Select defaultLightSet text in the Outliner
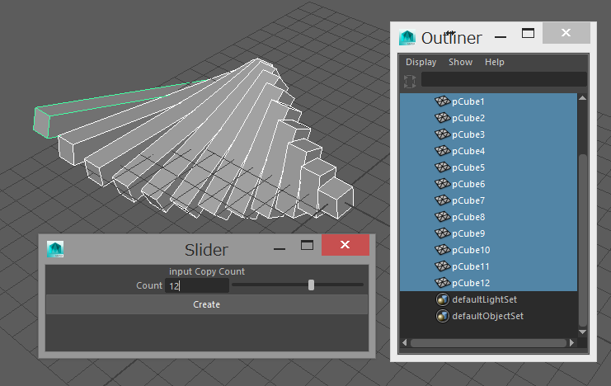Image resolution: width=611 pixels, height=386 pixels. (484, 299)
